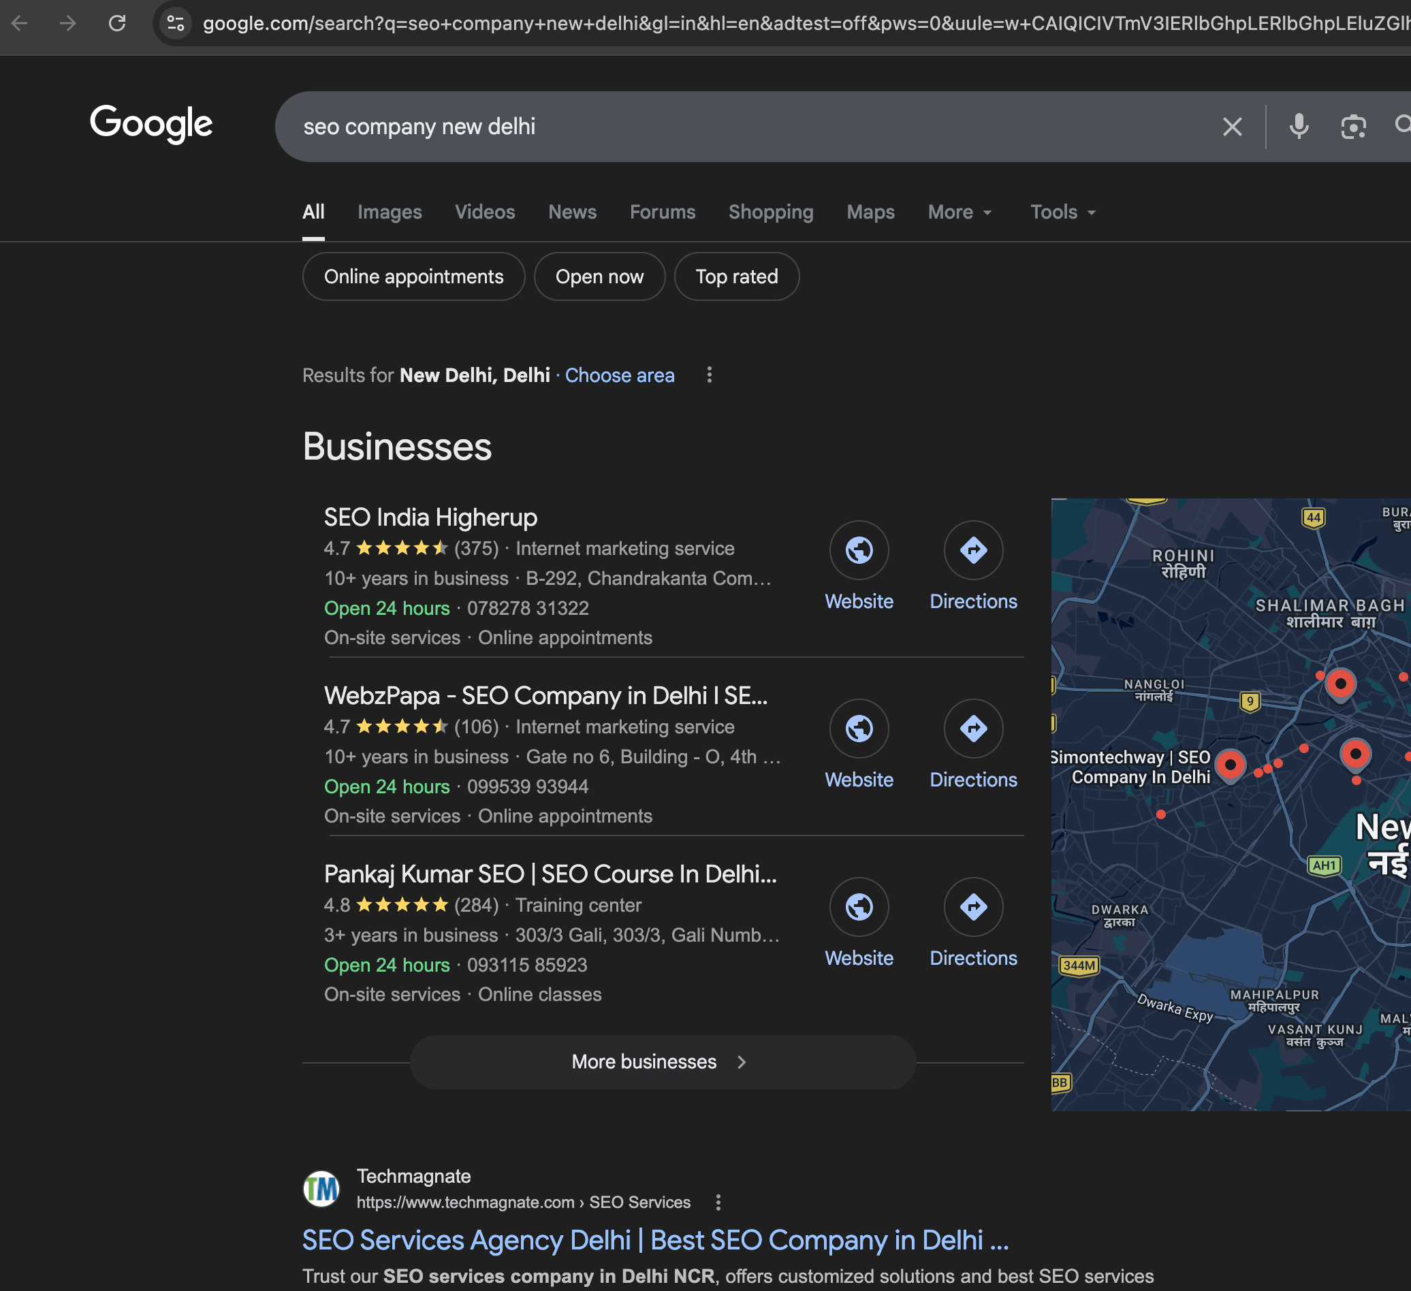Reload the page with refresh icon
The height and width of the screenshot is (1291, 1411).
pyautogui.click(x=117, y=23)
